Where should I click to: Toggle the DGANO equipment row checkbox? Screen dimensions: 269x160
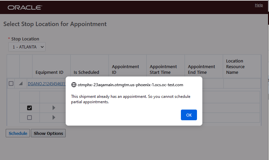point(11,84)
